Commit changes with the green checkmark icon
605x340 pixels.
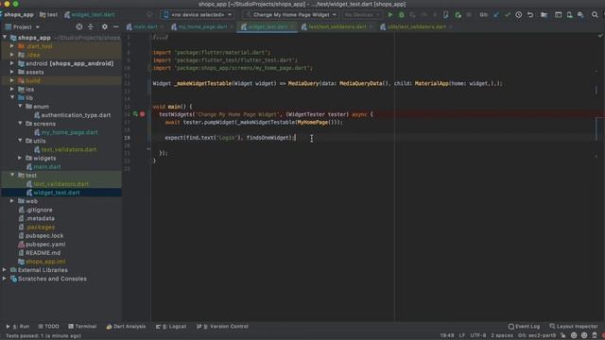tap(508, 15)
